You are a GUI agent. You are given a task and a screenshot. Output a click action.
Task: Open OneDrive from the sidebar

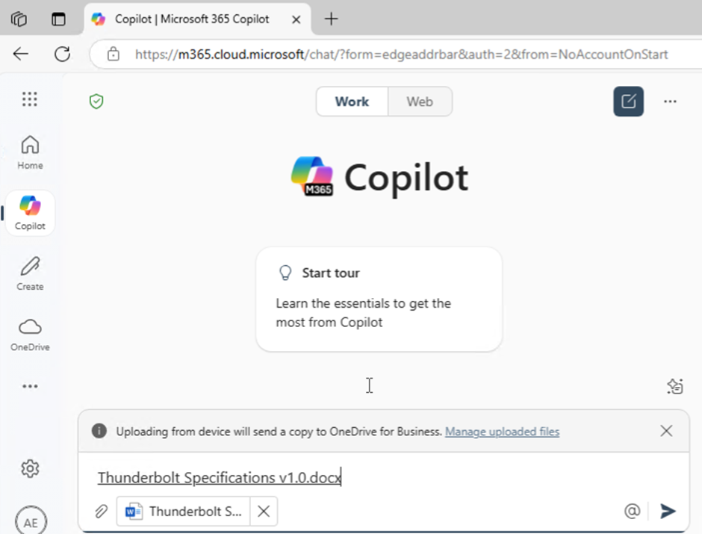coord(30,335)
